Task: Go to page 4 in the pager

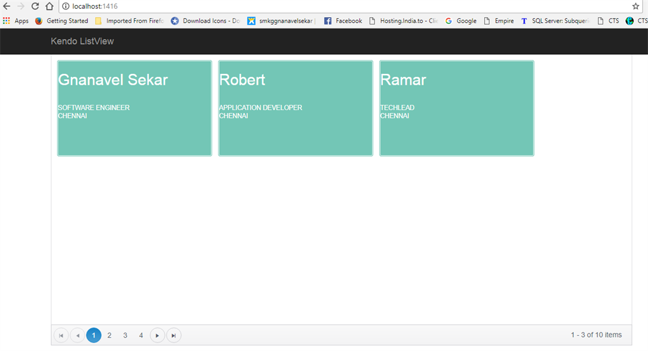Action: (x=141, y=335)
